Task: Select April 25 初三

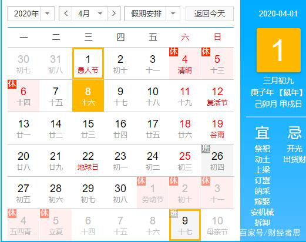Action: pyautogui.click(x=185, y=160)
